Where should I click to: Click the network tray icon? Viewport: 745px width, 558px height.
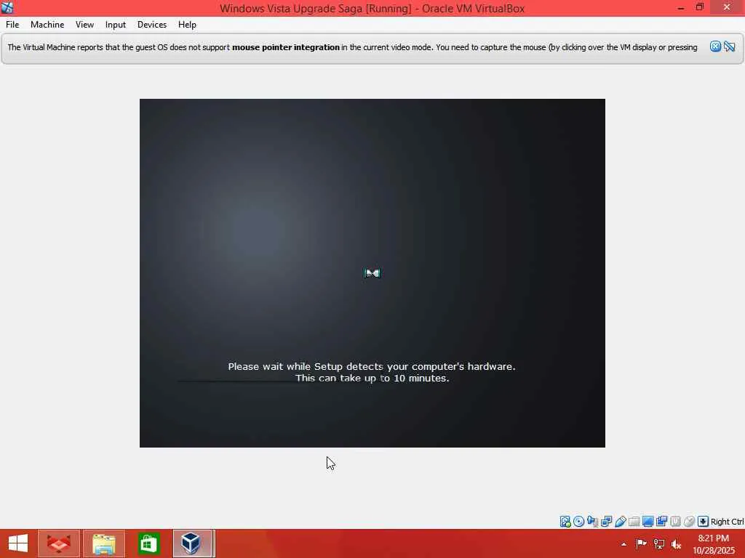click(659, 543)
